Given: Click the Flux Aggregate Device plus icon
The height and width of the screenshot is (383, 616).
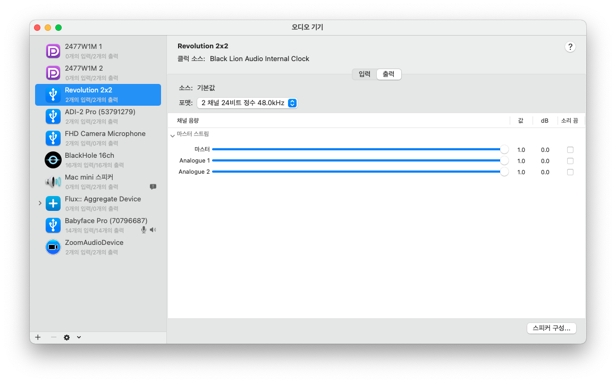Looking at the screenshot, I should tap(53, 203).
